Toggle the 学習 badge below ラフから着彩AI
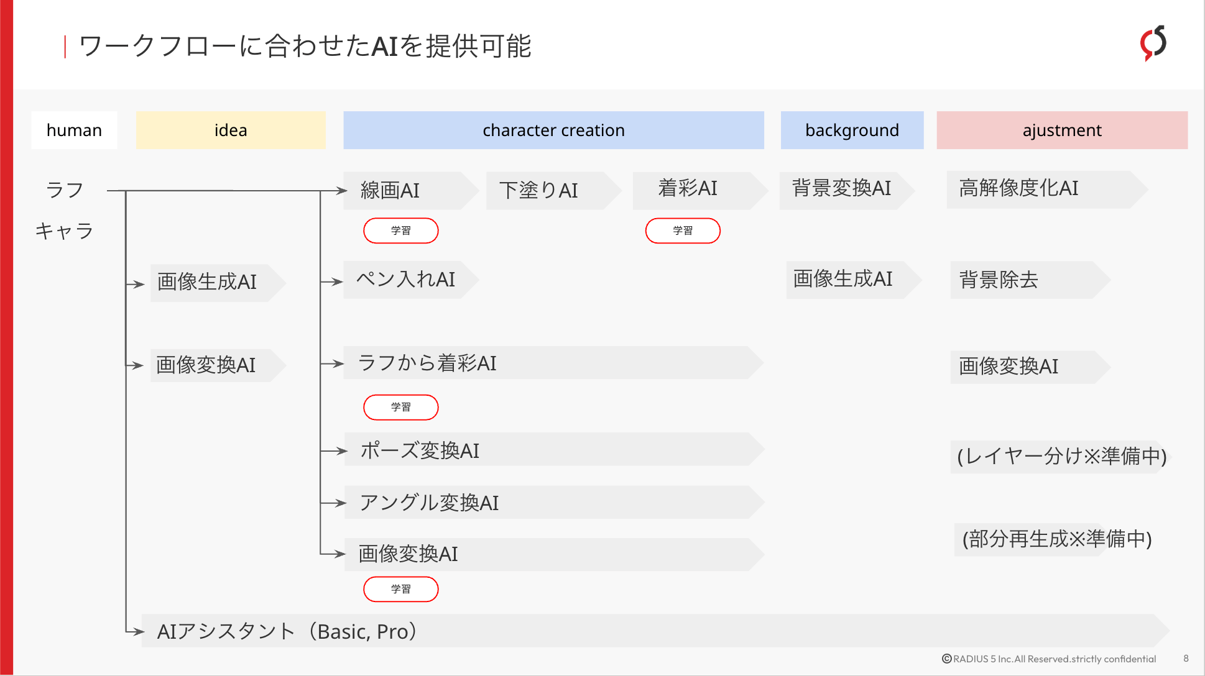The width and height of the screenshot is (1205, 676). pos(400,407)
